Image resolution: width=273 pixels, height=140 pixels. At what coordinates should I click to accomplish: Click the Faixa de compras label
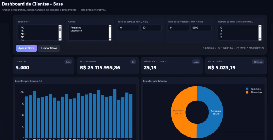click(x=133, y=22)
